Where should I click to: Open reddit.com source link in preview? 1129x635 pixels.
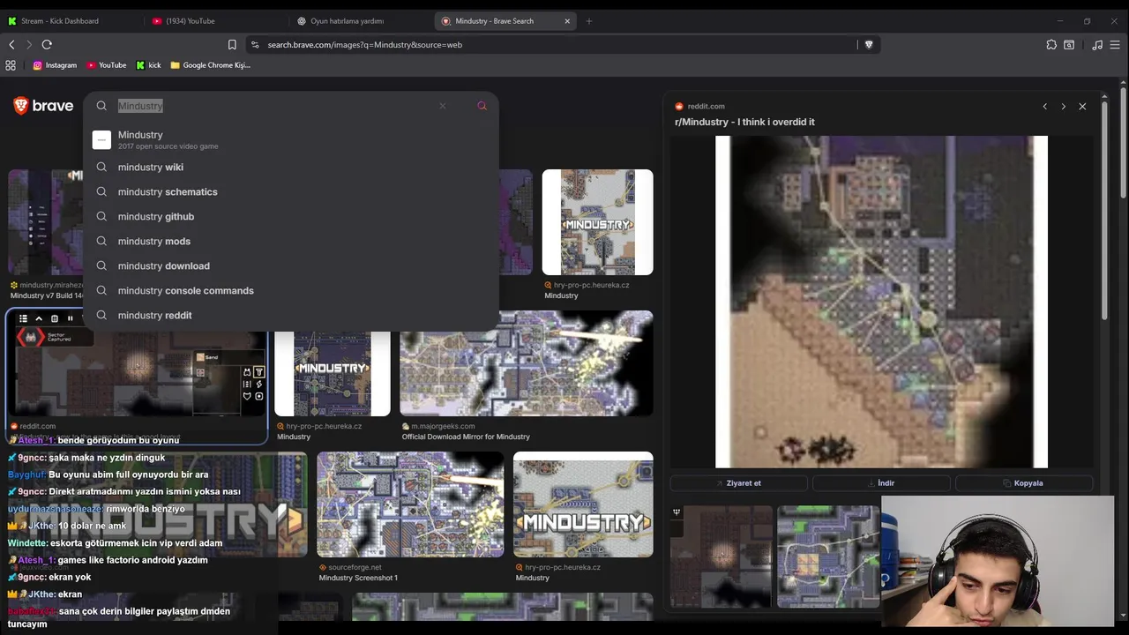click(700, 106)
